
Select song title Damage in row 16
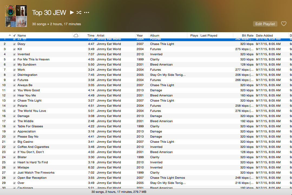pos(24,116)
